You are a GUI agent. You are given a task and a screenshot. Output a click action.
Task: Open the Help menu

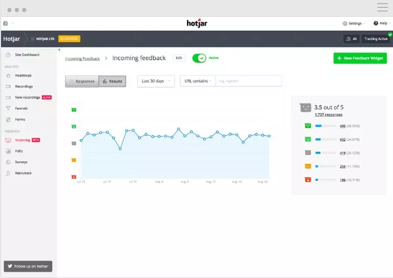click(382, 23)
